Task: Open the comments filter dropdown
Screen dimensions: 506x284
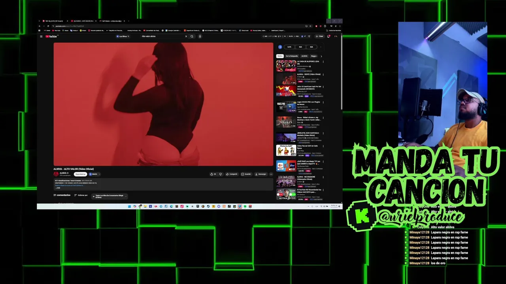Action: 109,196
